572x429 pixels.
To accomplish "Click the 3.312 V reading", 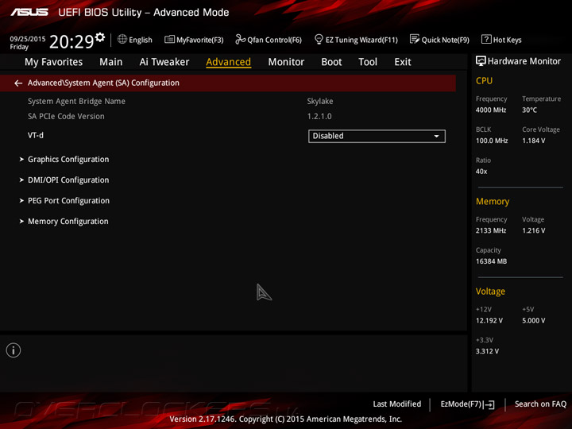I will click(x=487, y=351).
